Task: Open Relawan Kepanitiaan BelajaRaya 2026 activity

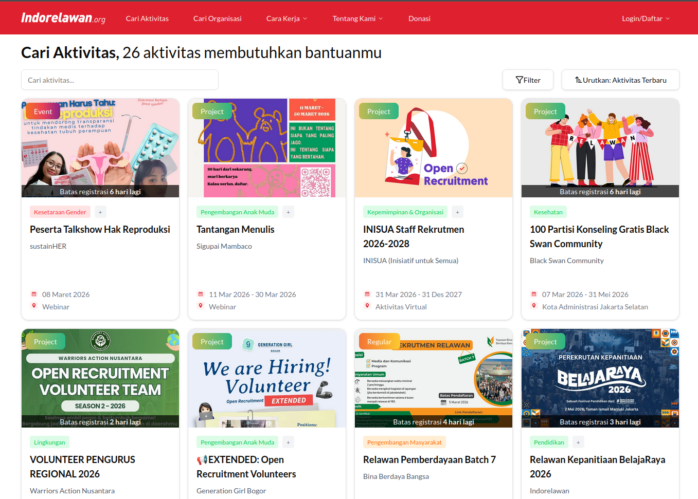Action: (x=598, y=467)
